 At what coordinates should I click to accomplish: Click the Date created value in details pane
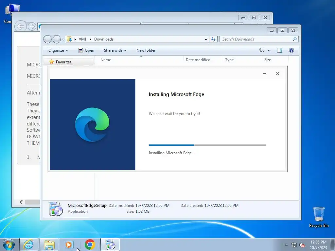[221, 206]
